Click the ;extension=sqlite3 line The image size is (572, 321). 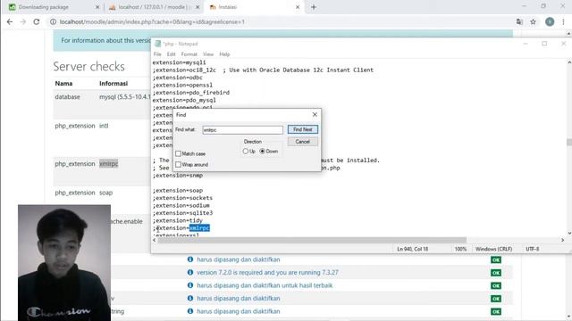(x=182, y=213)
